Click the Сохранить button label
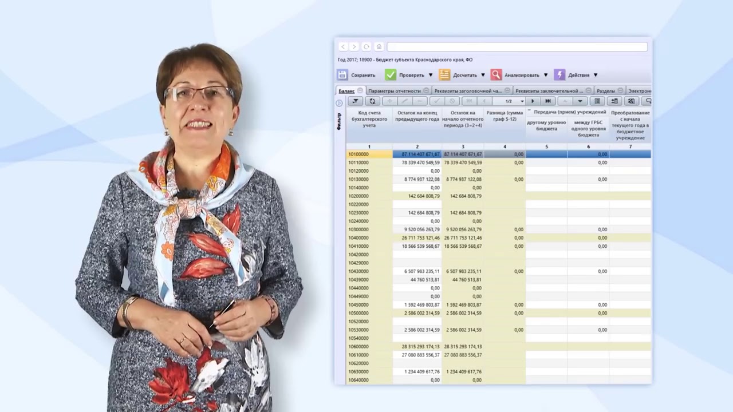Image resolution: width=733 pixels, height=412 pixels. click(x=363, y=76)
